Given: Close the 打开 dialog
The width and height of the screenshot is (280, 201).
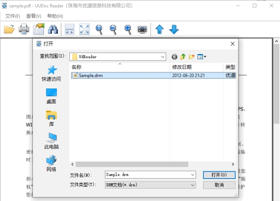Looking at the screenshot, I should (x=232, y=44).
